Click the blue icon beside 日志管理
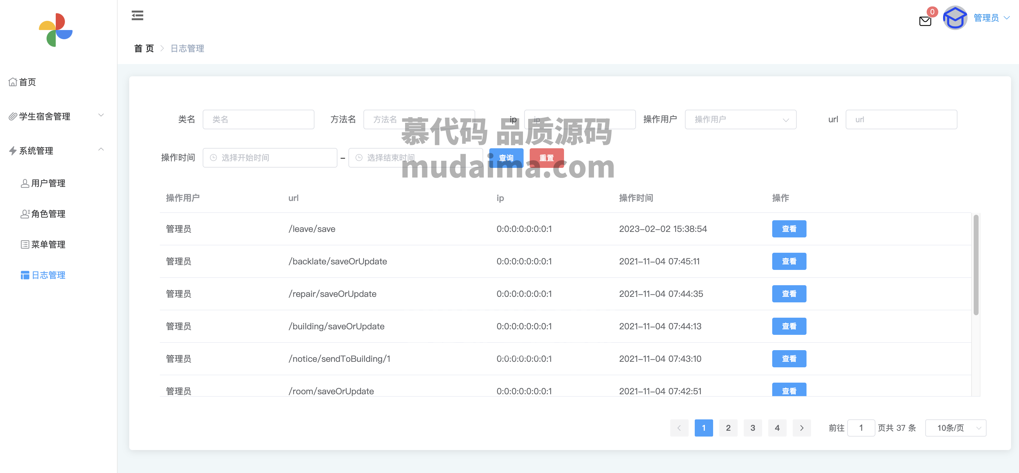The image size is (1019, 473). tap(25, 275)
